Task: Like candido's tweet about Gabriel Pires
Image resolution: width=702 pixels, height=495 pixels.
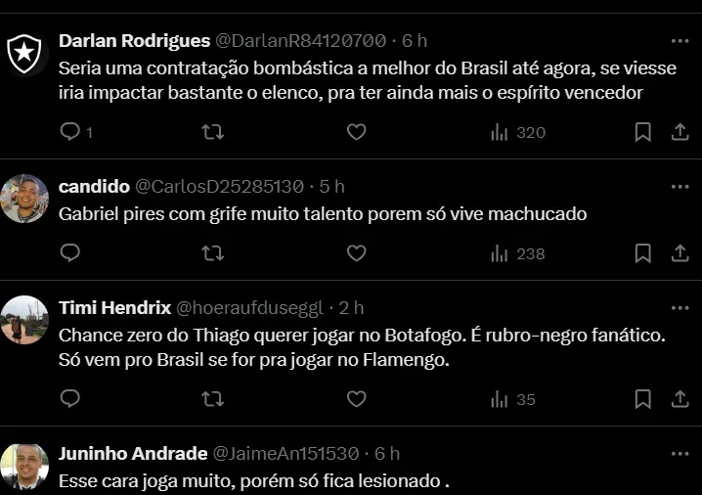Action: pyautogui.click(x=356, y=253)
